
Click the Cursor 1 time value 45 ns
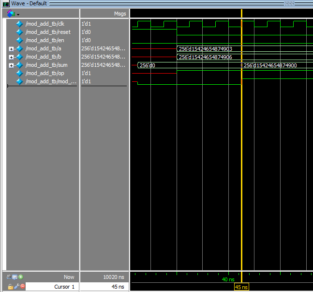[x=118, y=287]
